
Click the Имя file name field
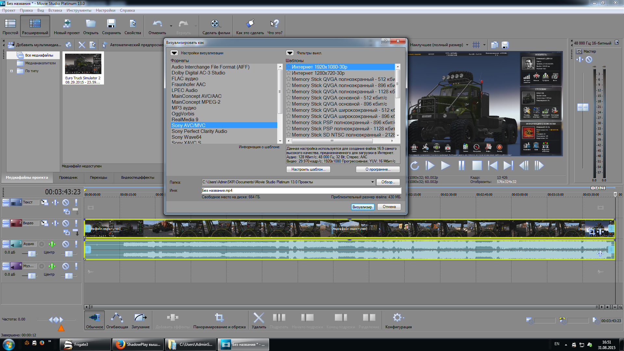point(301,190)
